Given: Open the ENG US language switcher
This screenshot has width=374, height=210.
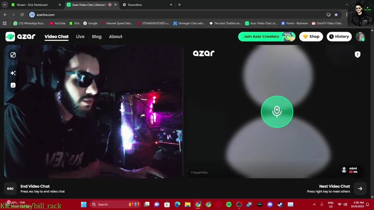Looking at the screenshot, I should pyautogui.click(x=331, y=204).
